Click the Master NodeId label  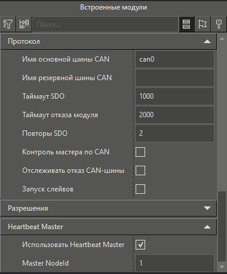point(45,263)
